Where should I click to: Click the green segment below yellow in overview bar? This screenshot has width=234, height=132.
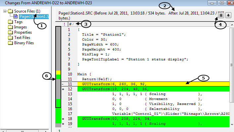[58, 77]
